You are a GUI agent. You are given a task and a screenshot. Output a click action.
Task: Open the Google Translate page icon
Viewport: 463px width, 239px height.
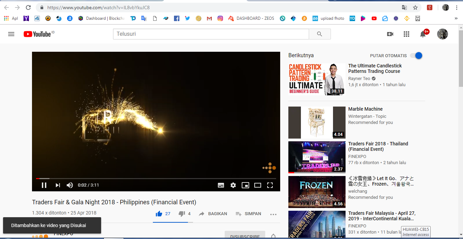click(x=404, y=7)
